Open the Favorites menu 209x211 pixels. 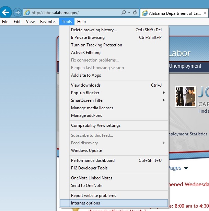click(48, 22)
